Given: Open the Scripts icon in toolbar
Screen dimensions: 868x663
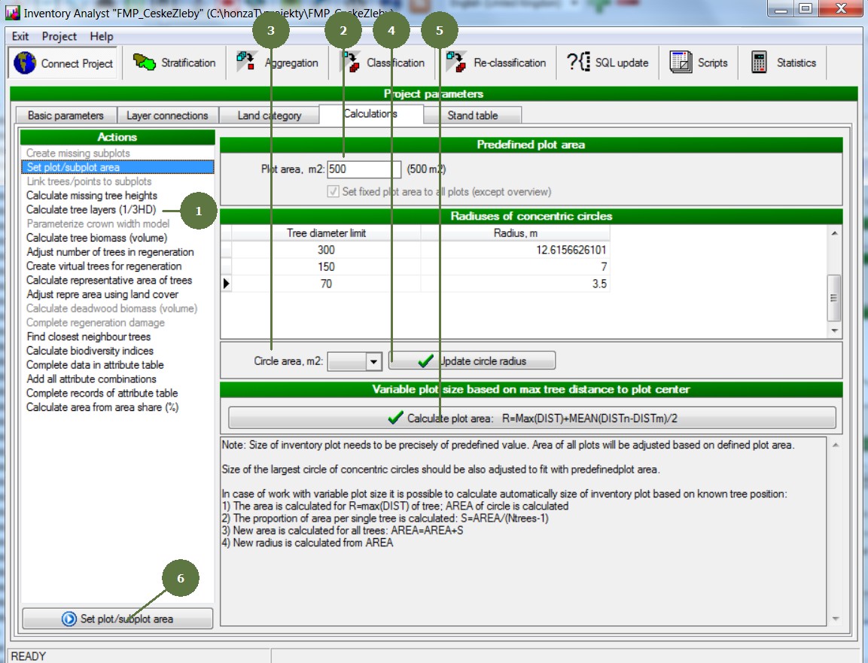Looking at the screenshot, I should [x=681, y=62].
